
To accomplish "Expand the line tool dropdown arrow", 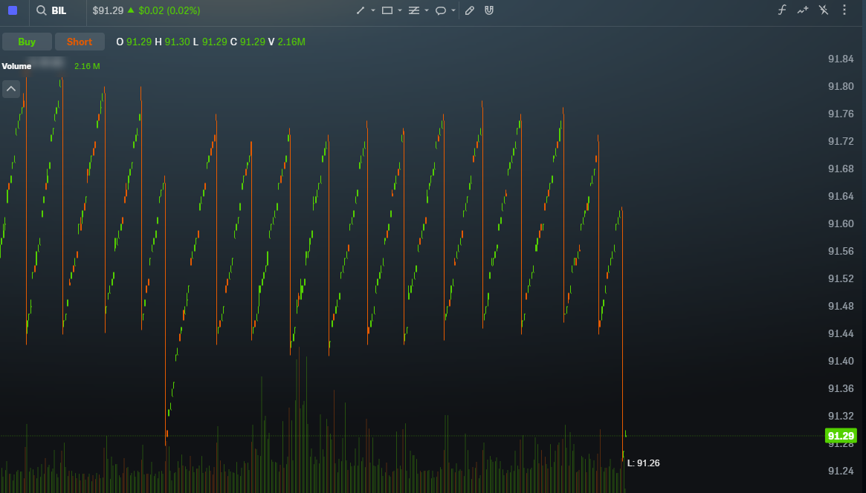I will pos(373,10).
